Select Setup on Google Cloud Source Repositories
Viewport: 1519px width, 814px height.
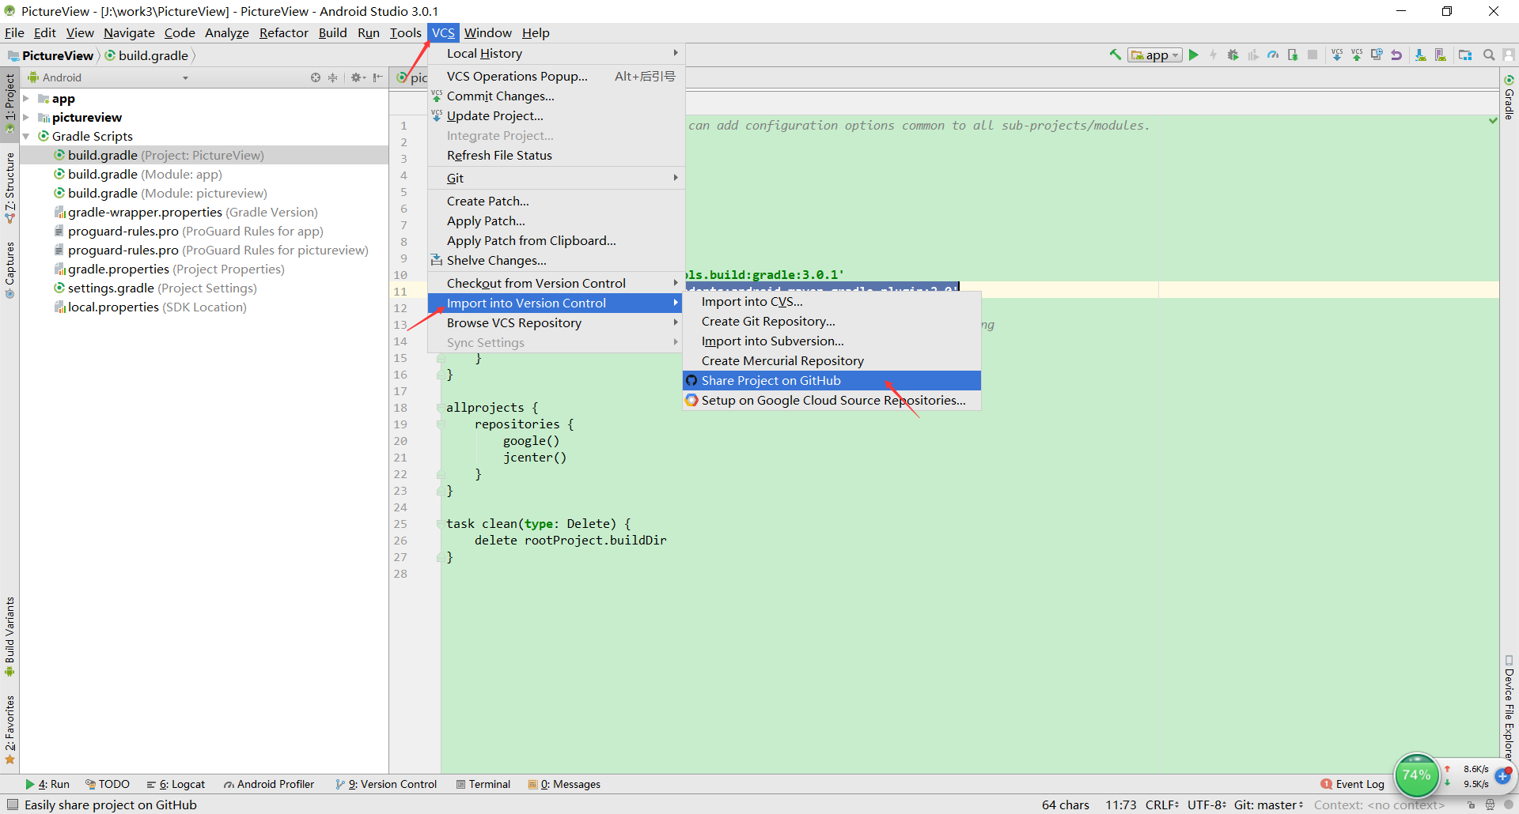coord(831,400)
